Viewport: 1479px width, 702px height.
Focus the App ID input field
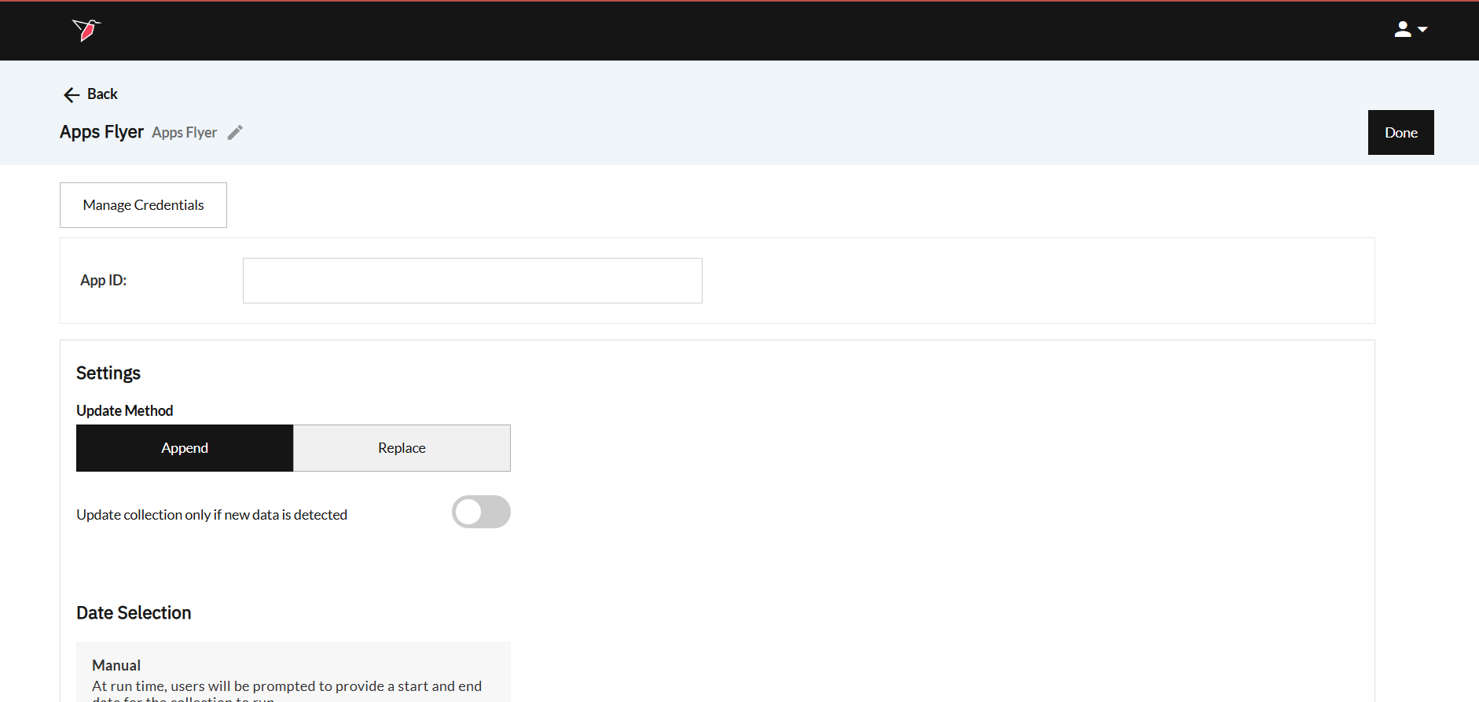472,281
